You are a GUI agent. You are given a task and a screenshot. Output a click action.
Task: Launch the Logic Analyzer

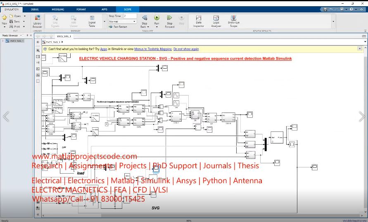point(216,20)
